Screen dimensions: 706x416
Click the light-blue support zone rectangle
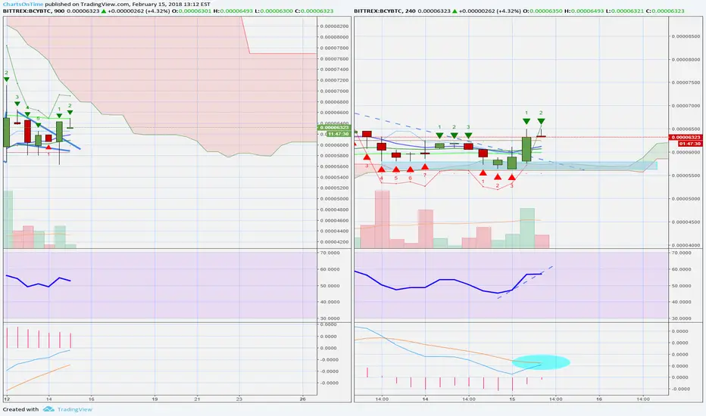point(519,166)
